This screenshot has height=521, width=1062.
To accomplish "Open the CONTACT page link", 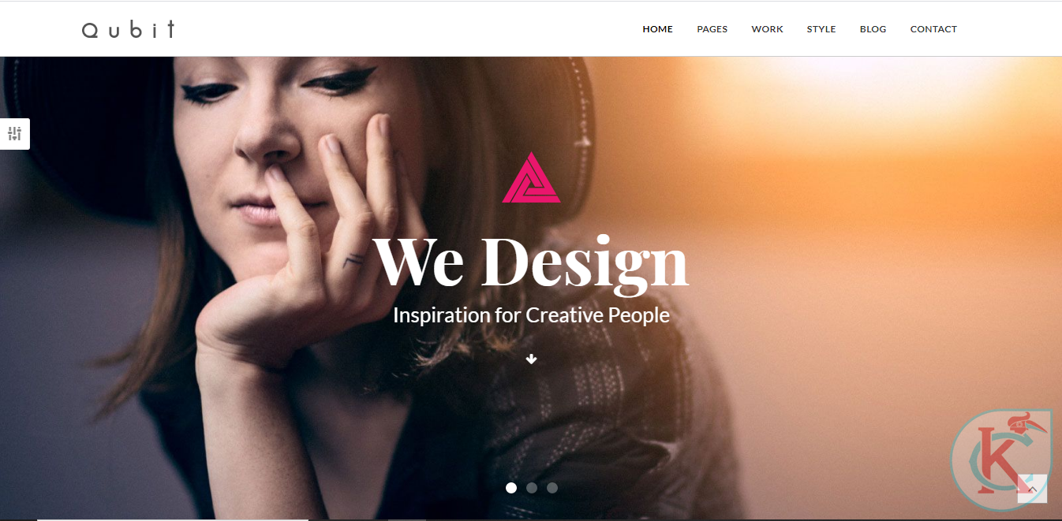I will click(x=933, y=29).
